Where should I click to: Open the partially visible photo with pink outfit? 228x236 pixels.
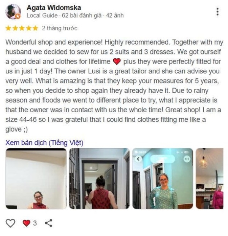click(x=209, y=179)
